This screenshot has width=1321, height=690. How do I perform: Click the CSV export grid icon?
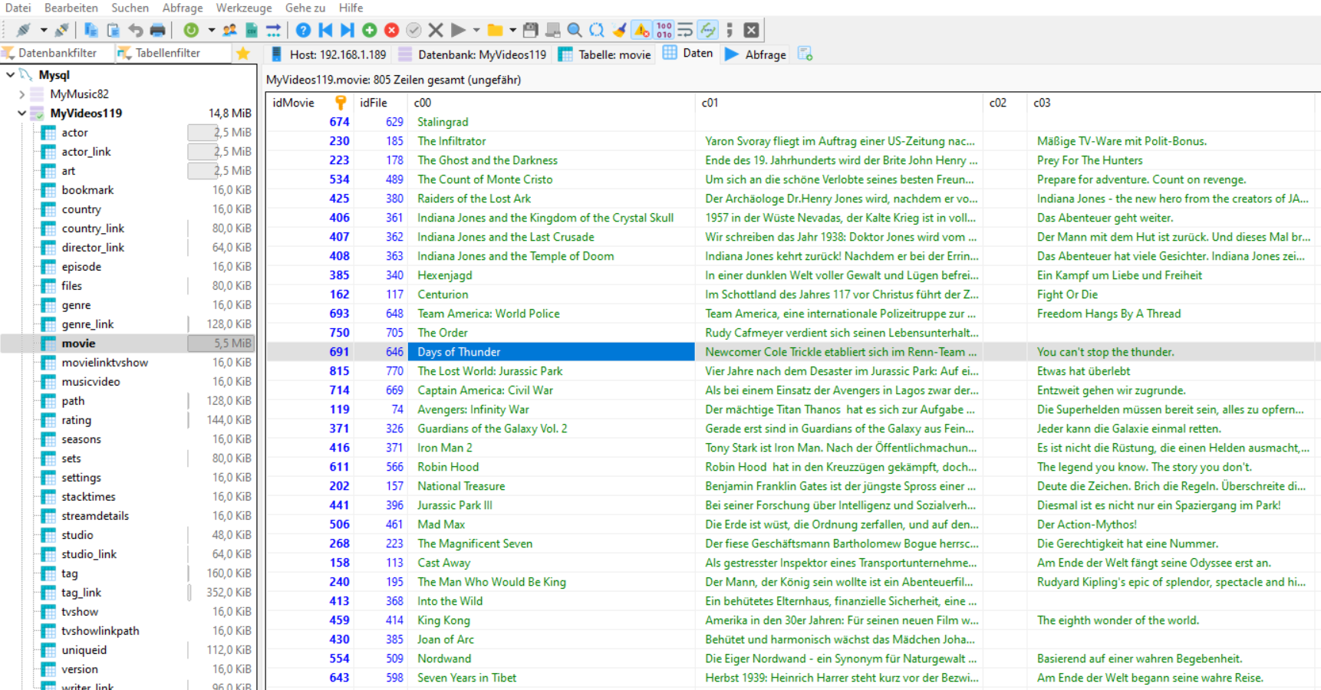coord(252,30)
